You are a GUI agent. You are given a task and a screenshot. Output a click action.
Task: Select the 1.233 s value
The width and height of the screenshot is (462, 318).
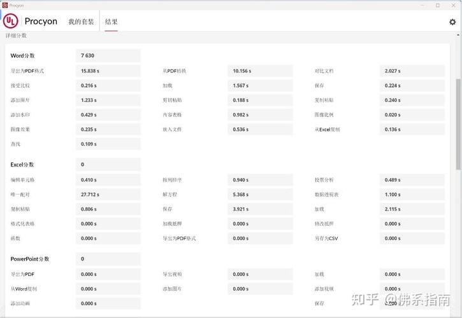(x=108, y=100)
